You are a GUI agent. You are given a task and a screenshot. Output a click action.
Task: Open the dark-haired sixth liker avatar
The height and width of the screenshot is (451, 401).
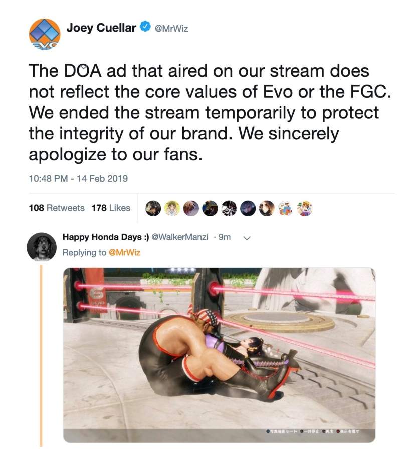[x=248, y=208]
